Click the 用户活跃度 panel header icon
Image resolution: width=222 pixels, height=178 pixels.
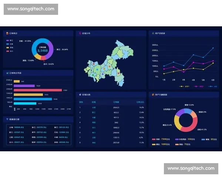click(x=153, y=33)
